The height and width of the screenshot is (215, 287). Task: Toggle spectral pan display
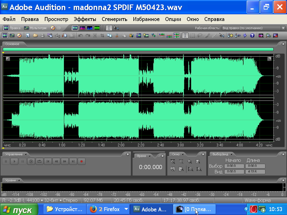click(x=90, y=28)
